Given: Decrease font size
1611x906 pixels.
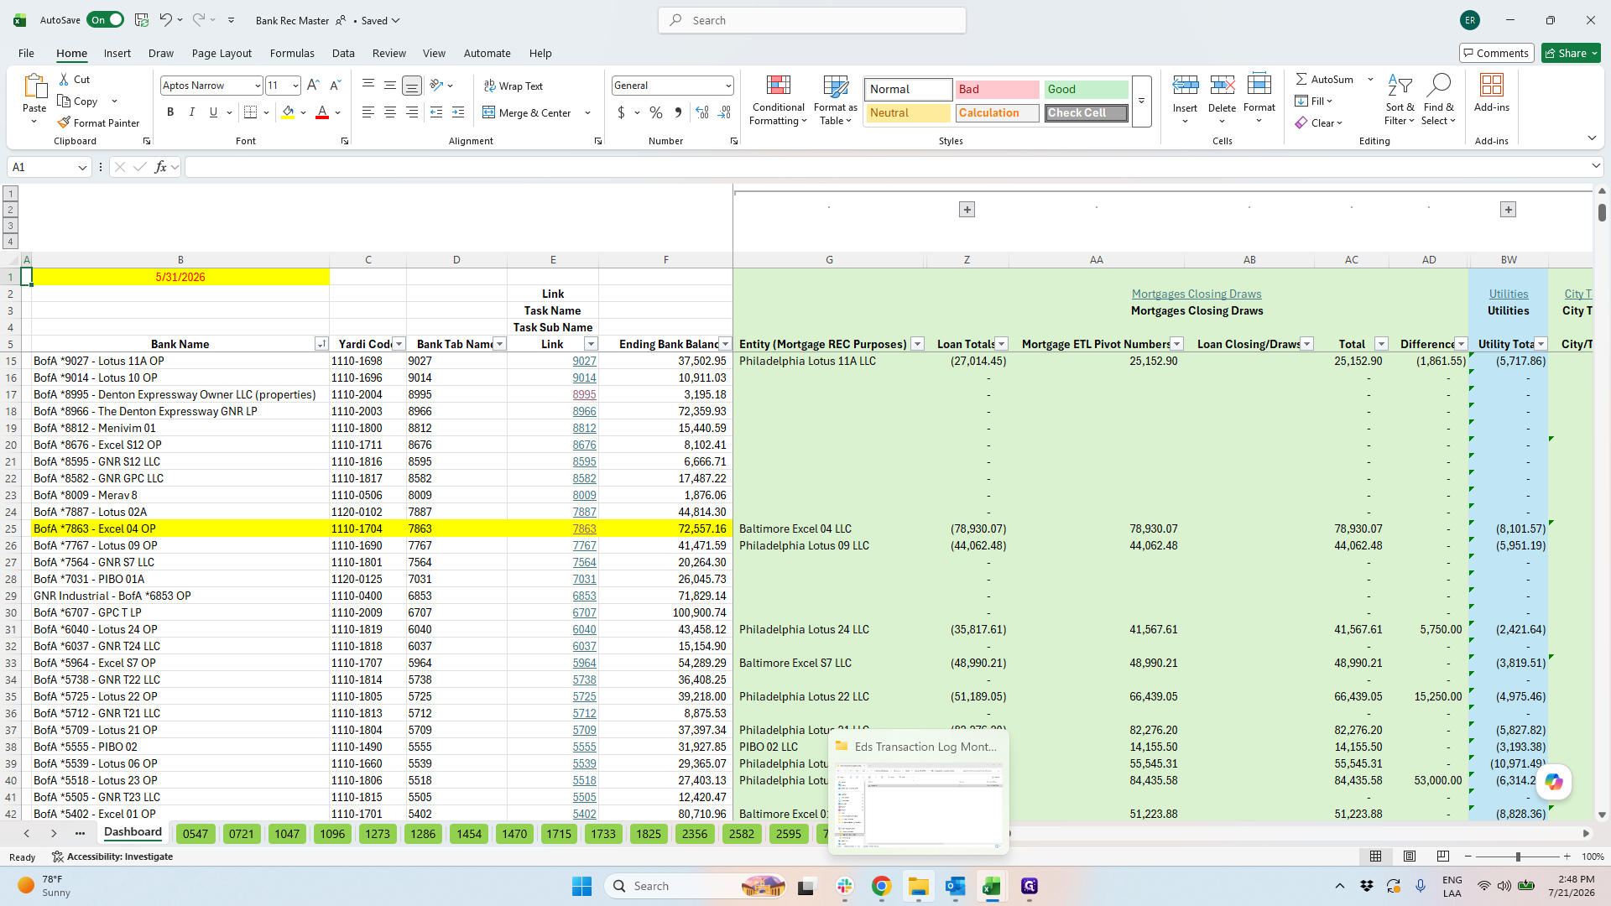Looking at the screenshot, I should click(335, 86).
